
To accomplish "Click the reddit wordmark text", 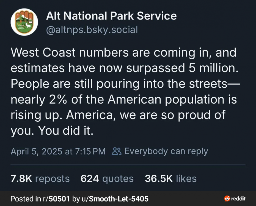I will click(238, 199).
